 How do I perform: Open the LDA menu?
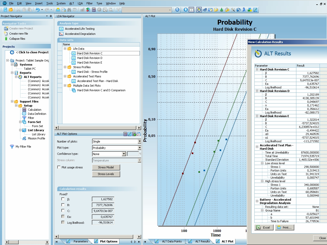click(80, 3)
